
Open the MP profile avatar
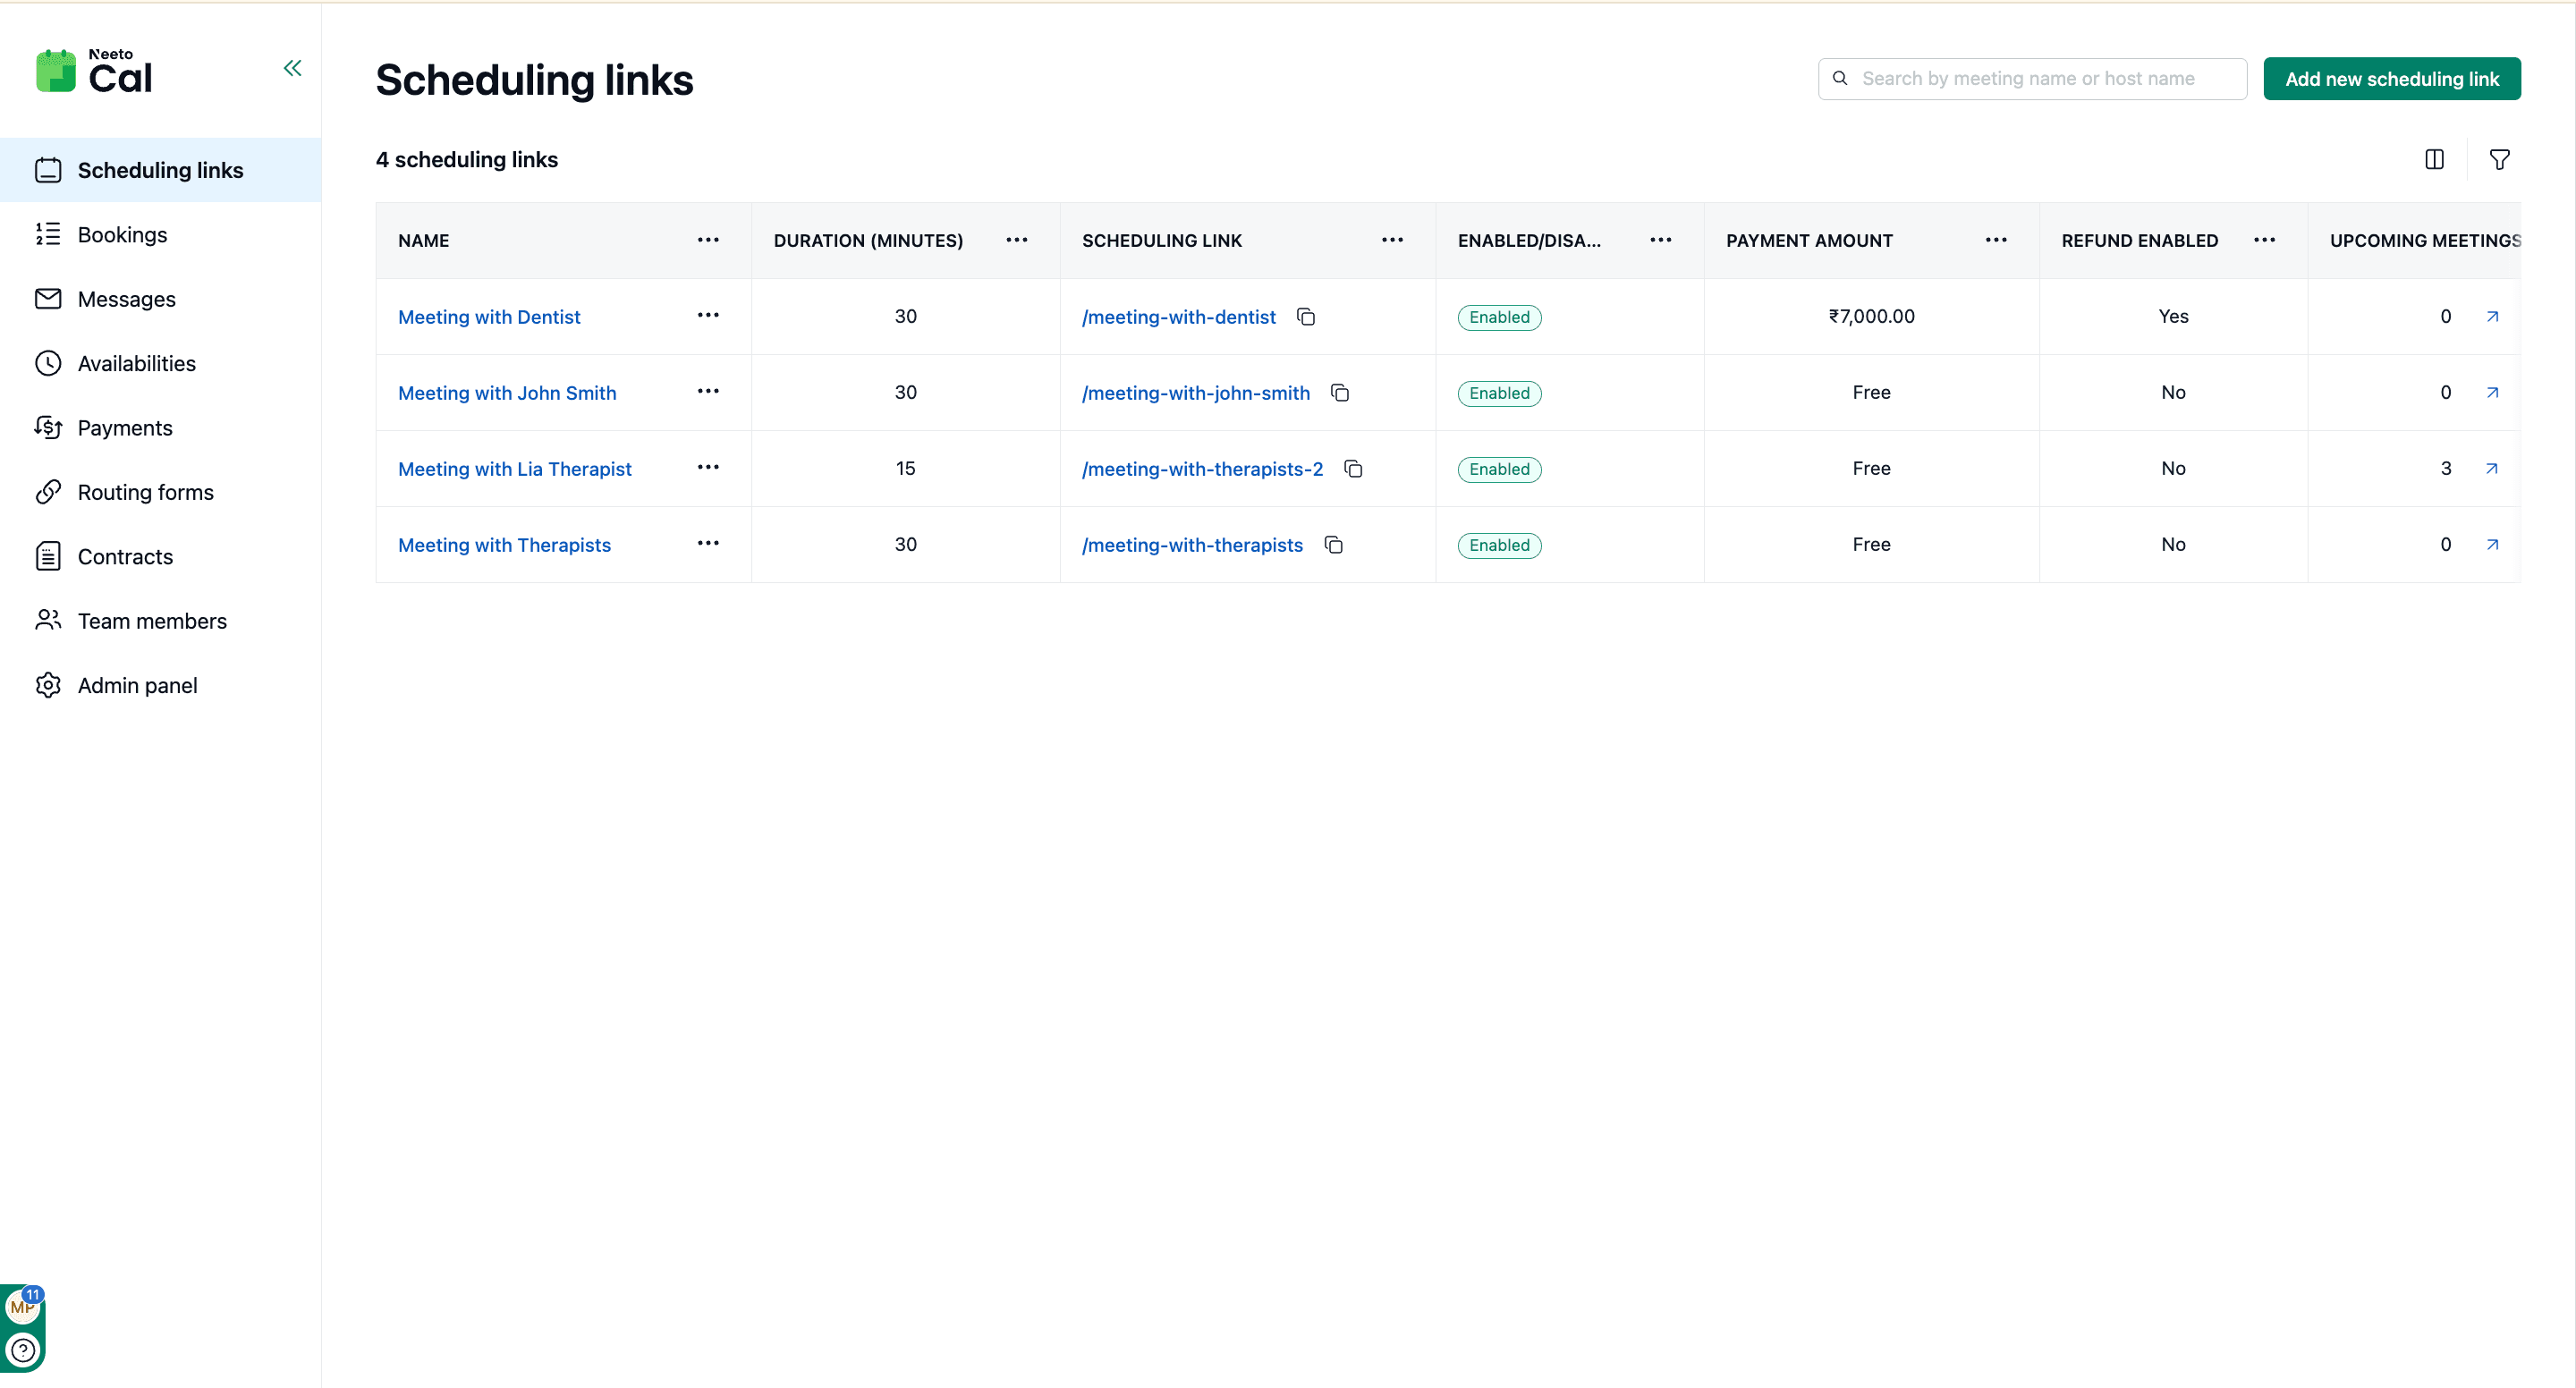click(x=22, y=1307)
